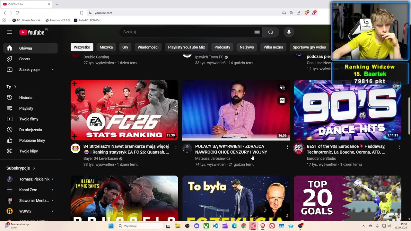Open a new browser tab with plus

pyautogui.click(x=57, y=4)
